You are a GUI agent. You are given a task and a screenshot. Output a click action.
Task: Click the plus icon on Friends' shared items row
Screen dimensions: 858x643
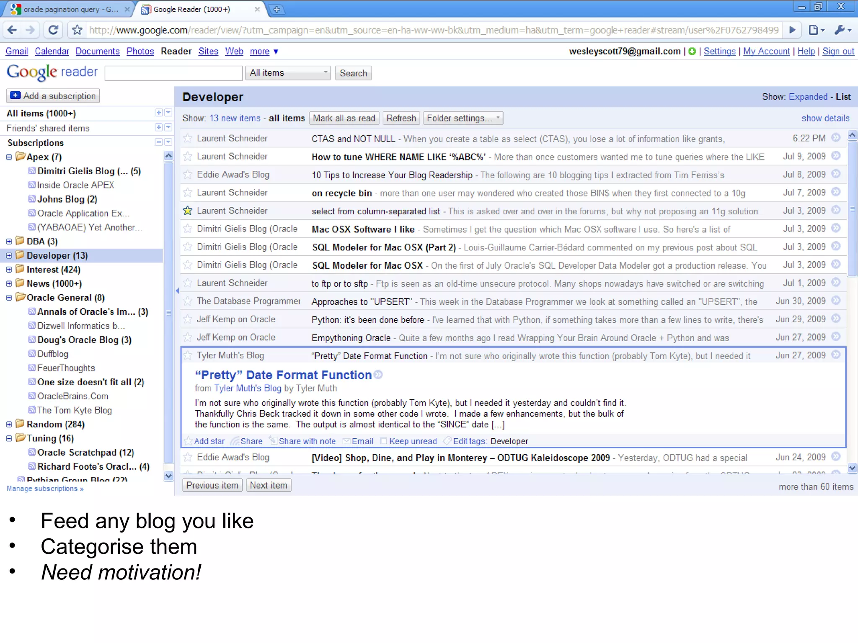[159, 127]
